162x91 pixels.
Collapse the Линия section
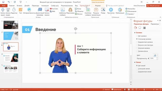tap(135, 62)
